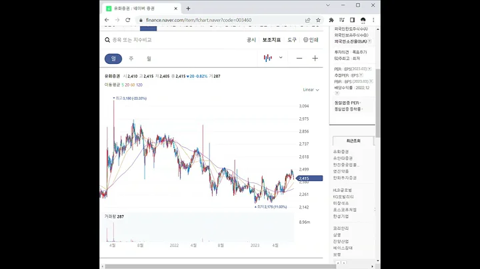Focus the 종목 또는 지수비교 search field

(132, 40)
